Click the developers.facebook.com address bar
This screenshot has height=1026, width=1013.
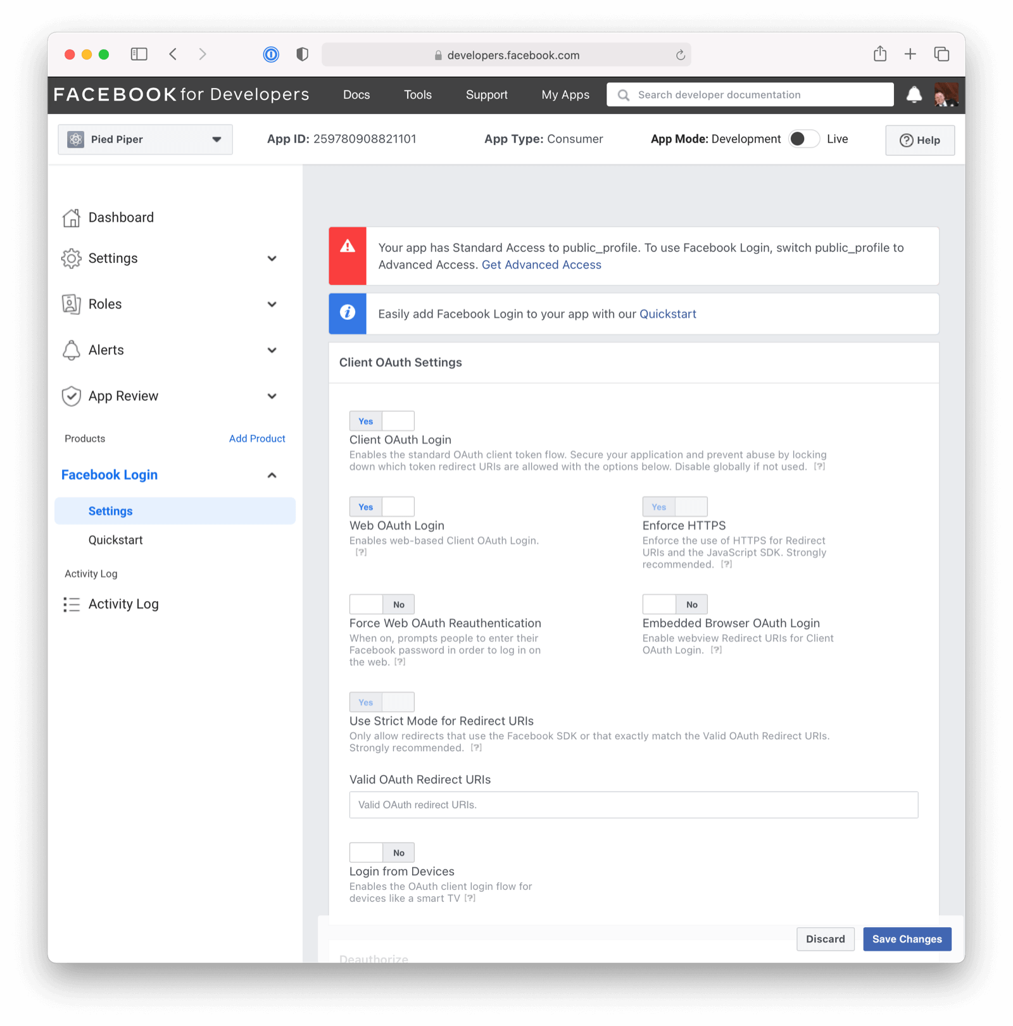507,55
